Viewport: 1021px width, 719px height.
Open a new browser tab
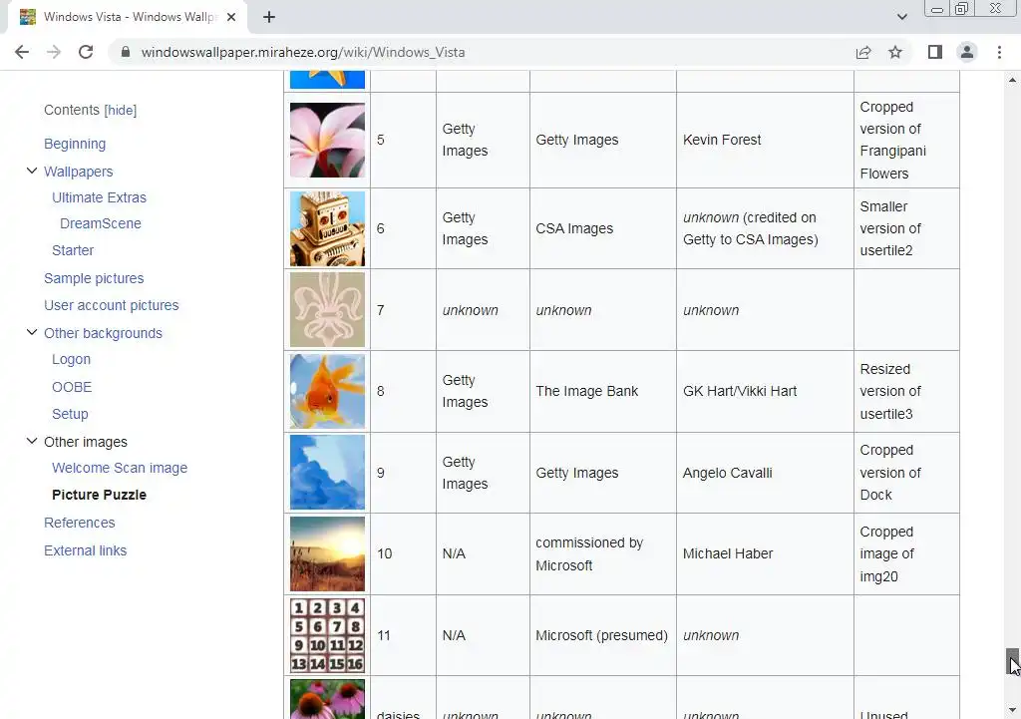pyautogui.click(x=269, y=17)
